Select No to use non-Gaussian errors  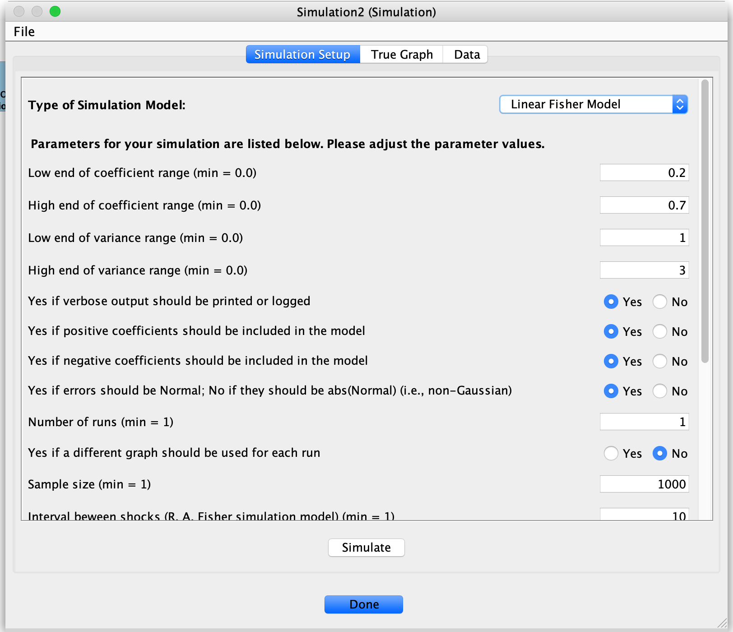click(660, 391)
